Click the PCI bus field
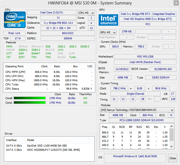This screenshot has width=180, height=165. coord(148,24)
